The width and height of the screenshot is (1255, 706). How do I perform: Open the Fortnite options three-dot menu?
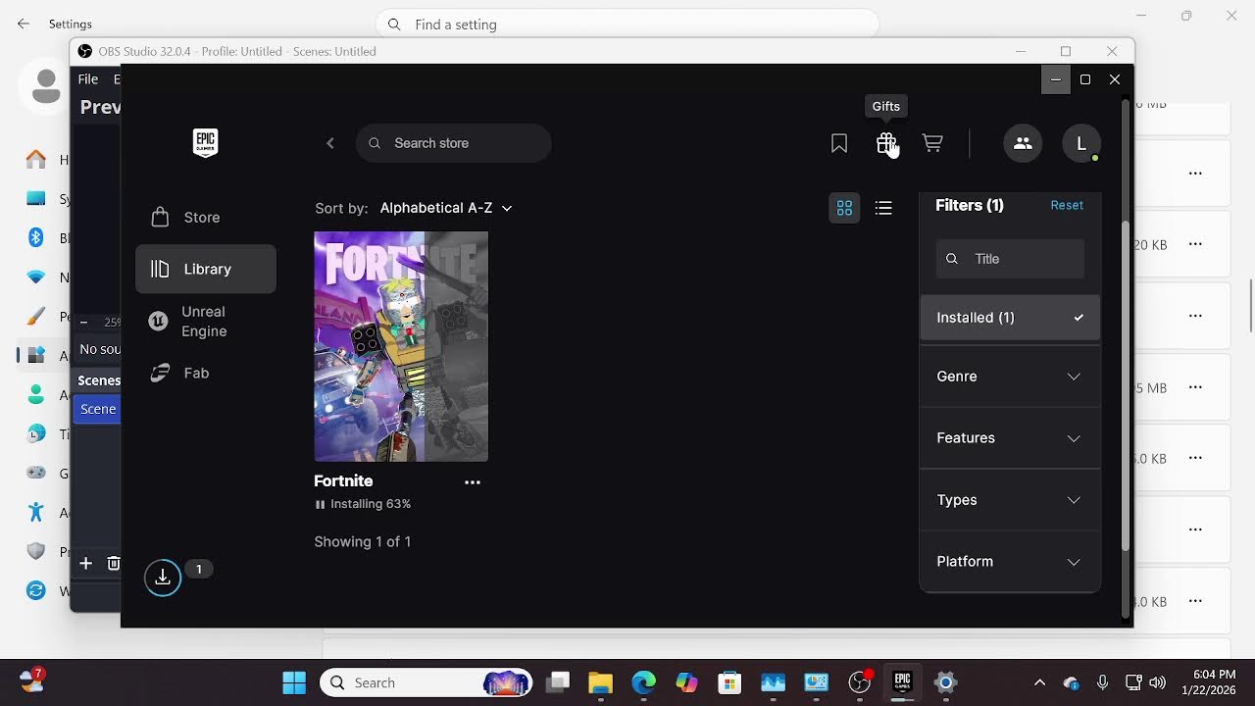pos(473,482)
